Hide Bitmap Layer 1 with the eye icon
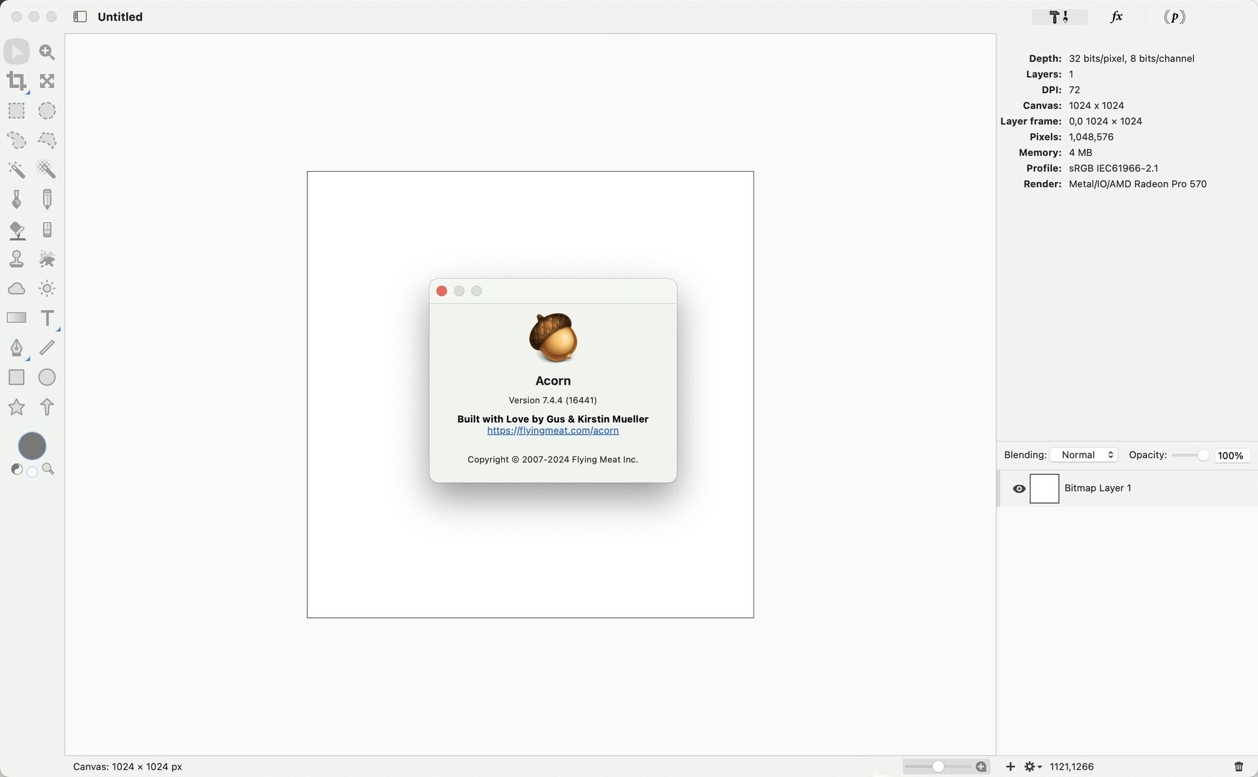The image size is (1258, 777). (1019, 489)
